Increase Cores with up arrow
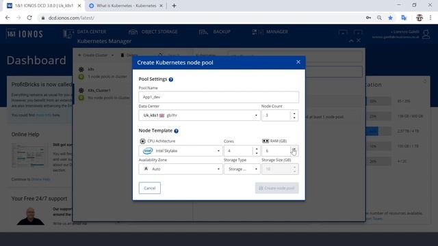The image size is (438, 246). 257,149
